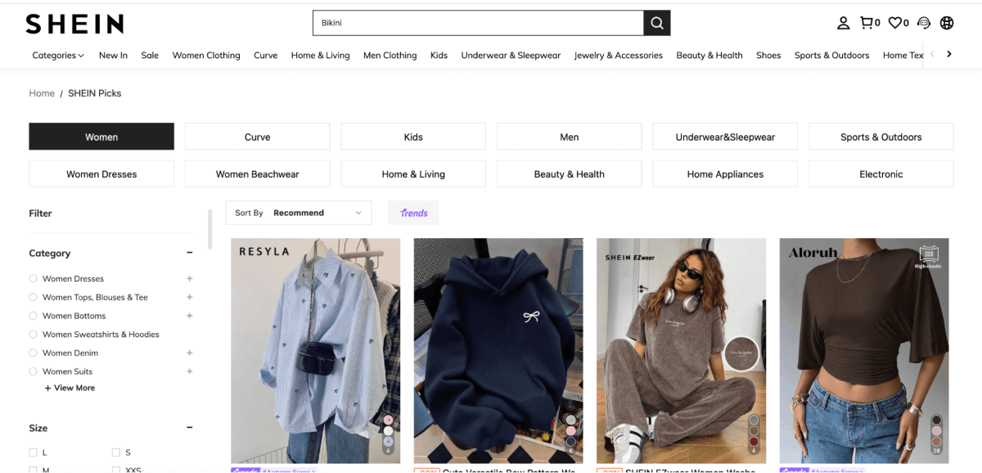The width and height of the screenshot is (982, 473).
Task: Click the customer support headset icon
Action: (924, 23)
